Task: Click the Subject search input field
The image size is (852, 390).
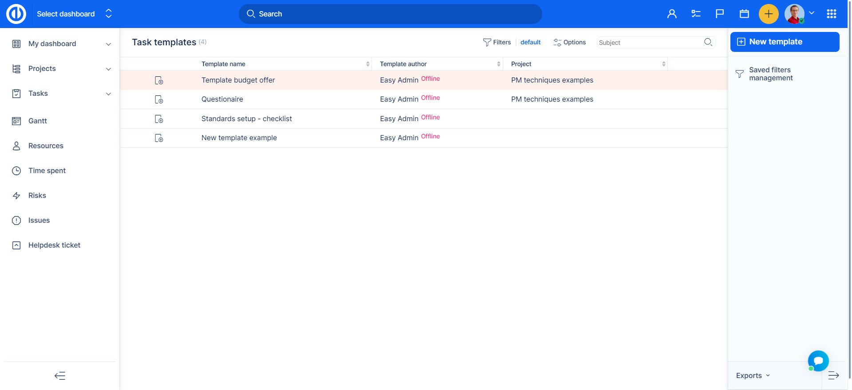Action: coord(649,43)
